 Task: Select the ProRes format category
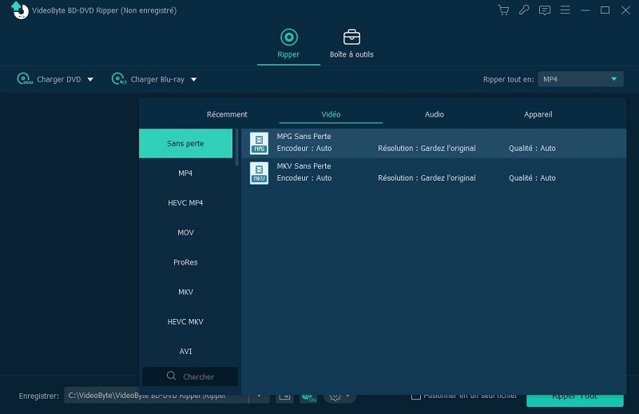(x=185, y=262)
